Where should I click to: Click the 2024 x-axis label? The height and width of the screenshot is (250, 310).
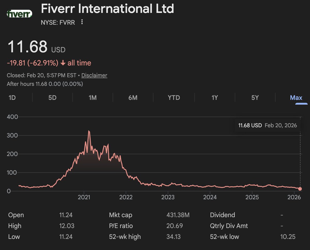pos(210,198)
